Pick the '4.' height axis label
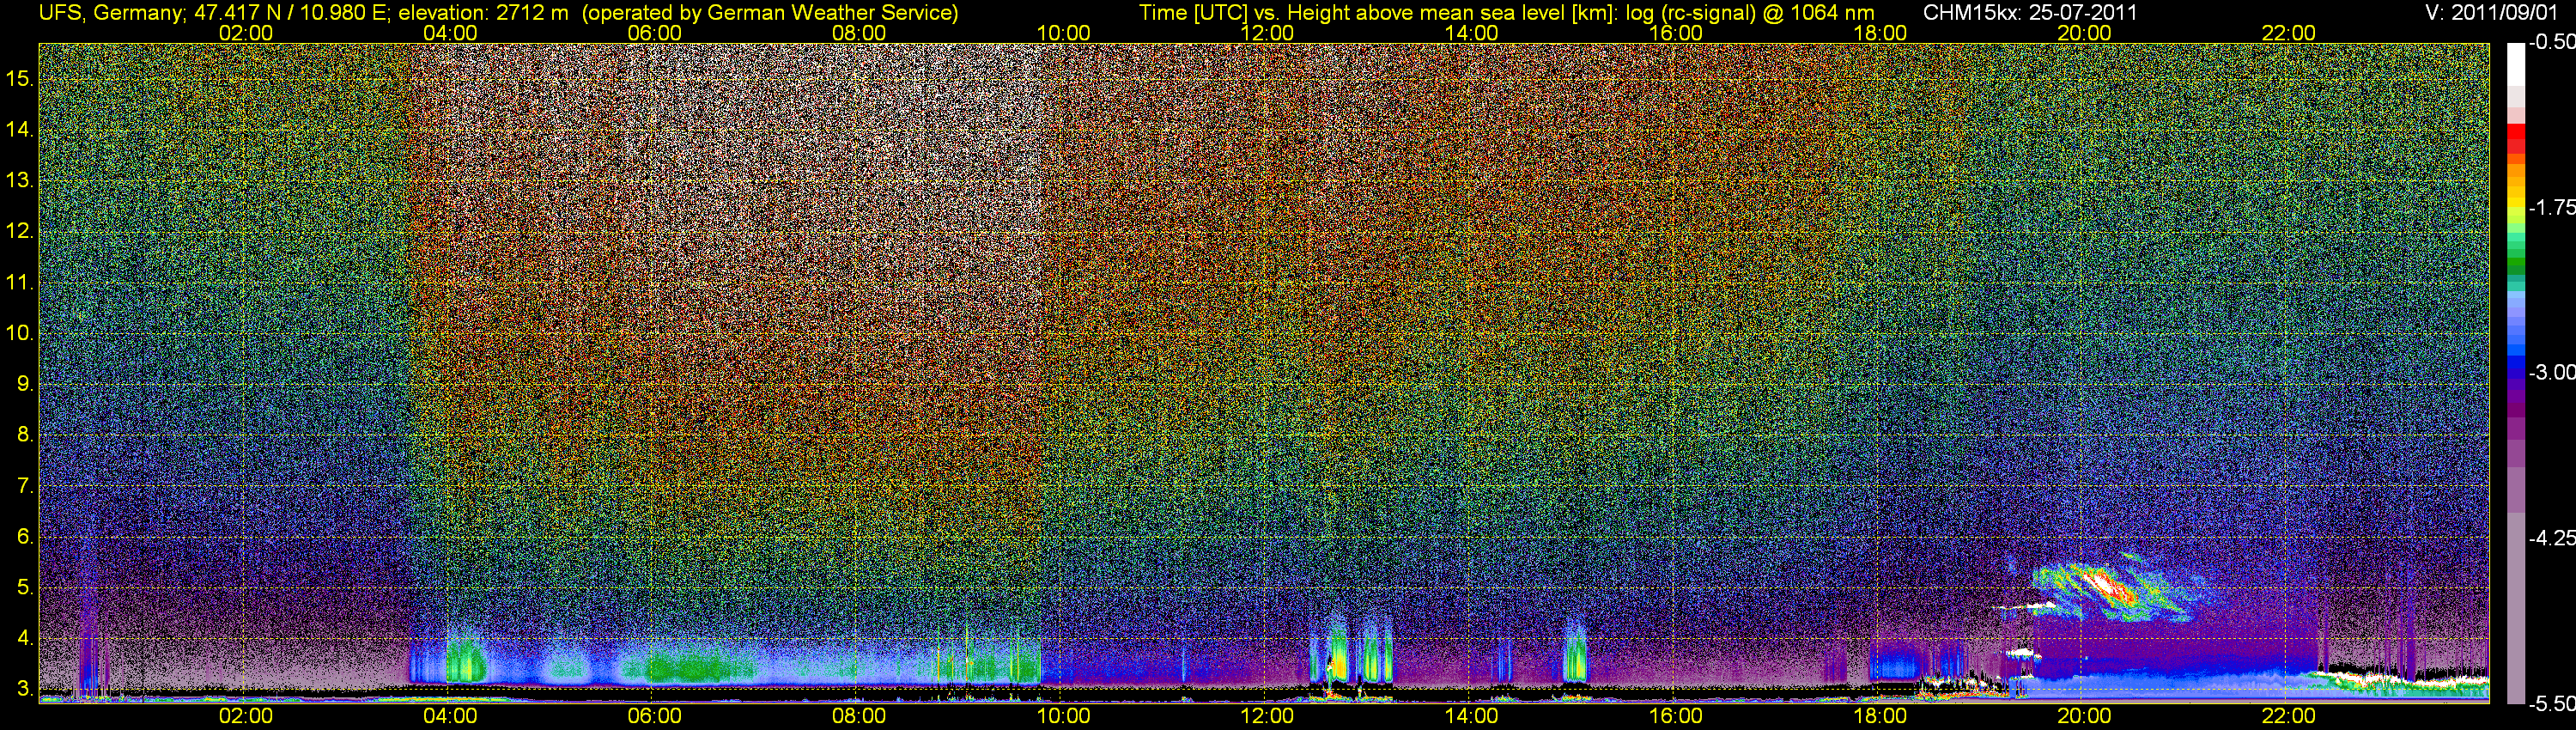 tap(25, 637)
